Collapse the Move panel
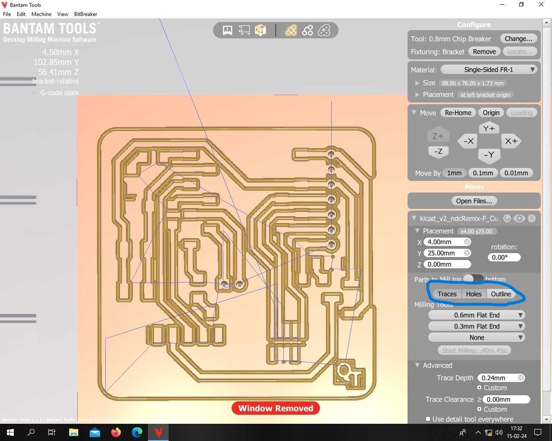Viewport: 552px width, 441px height. 414,112
